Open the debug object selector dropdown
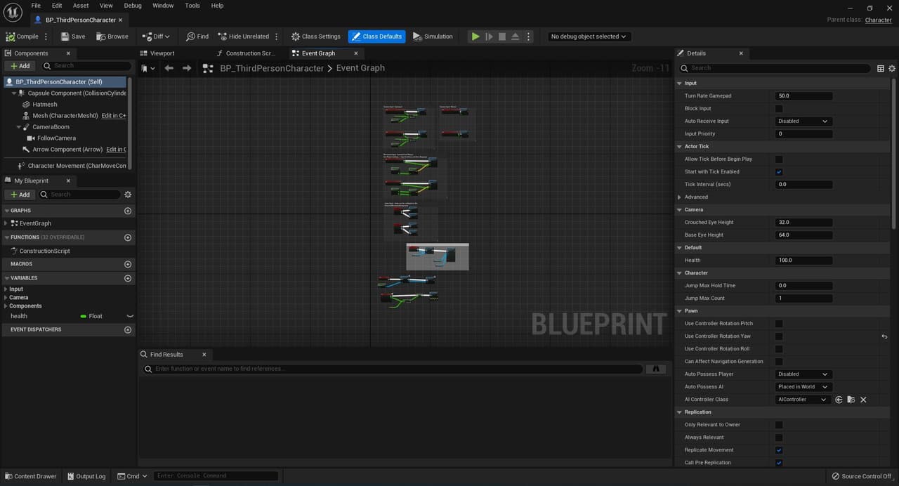The height and width of the screenshot is (486, 899). pyautogui.click(x=589, y=37)
